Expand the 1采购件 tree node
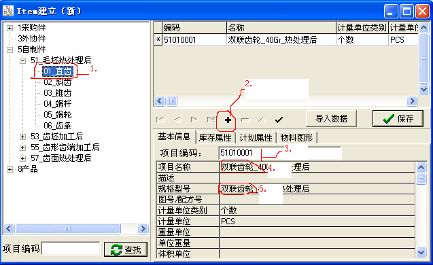Image resolution: width=433 pixels, height=265 pixels. click(x=10, y=28)
